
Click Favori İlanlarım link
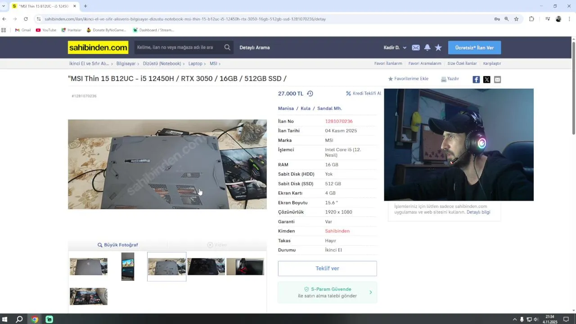(x=388, y=63)
